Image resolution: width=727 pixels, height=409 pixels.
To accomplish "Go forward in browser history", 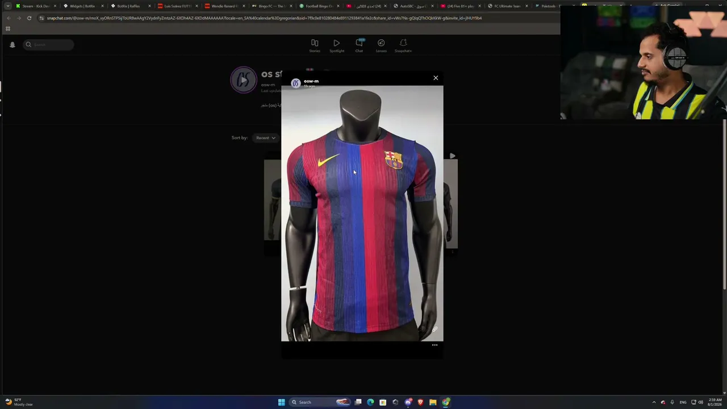I will point(19,18).
